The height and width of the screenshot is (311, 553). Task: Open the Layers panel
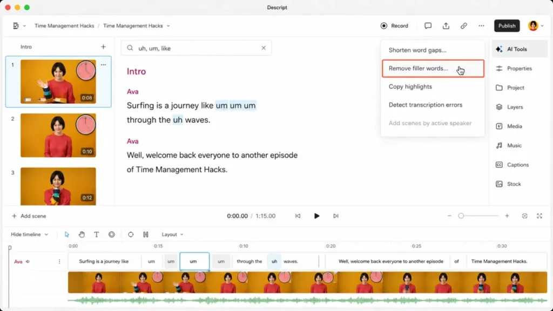519,107
